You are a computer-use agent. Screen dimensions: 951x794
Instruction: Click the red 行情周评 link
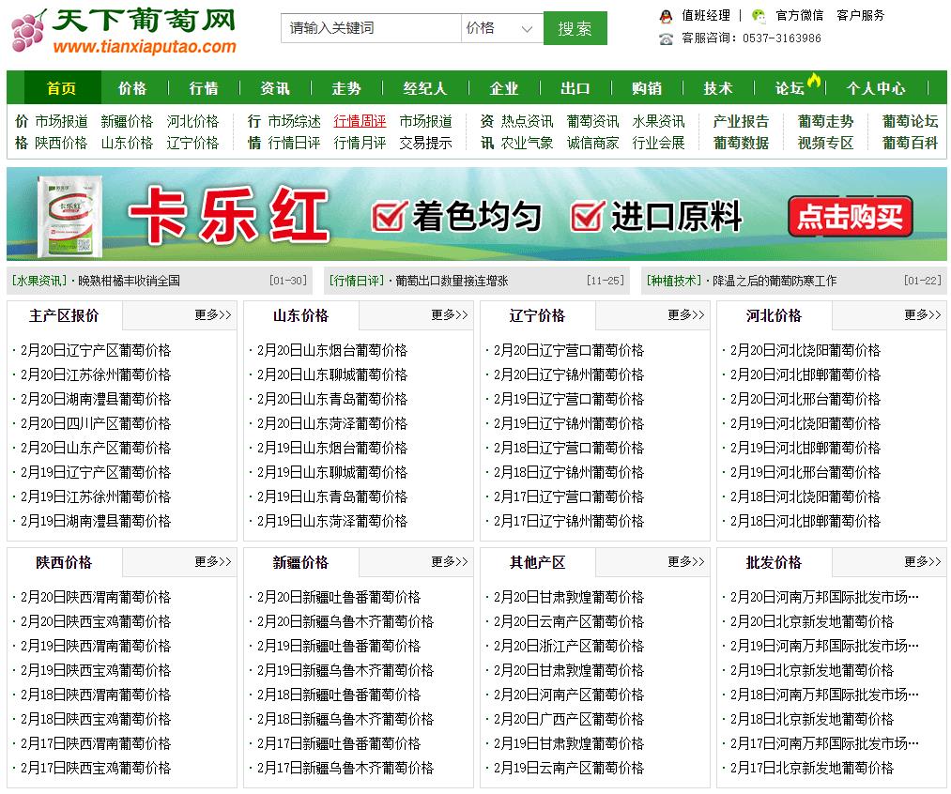tap(360, 121)
